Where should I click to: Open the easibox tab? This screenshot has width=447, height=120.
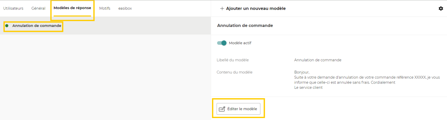125,8
